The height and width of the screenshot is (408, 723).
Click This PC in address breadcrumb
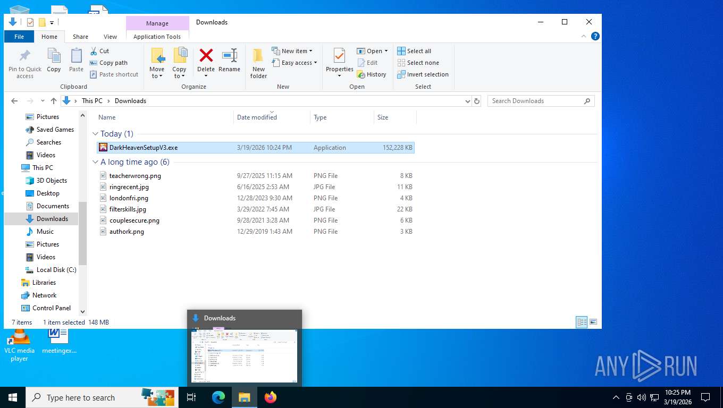(x=92, y=101)
